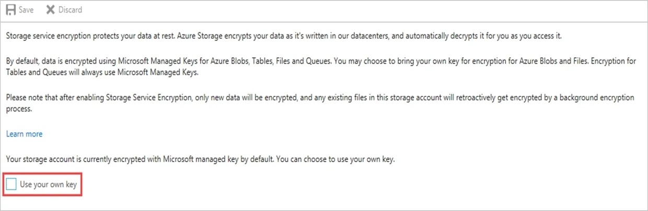648x211 pixels.
Task: Click the floppy disk Save icon
Action: pyautogui.click(x=10, y=10)
